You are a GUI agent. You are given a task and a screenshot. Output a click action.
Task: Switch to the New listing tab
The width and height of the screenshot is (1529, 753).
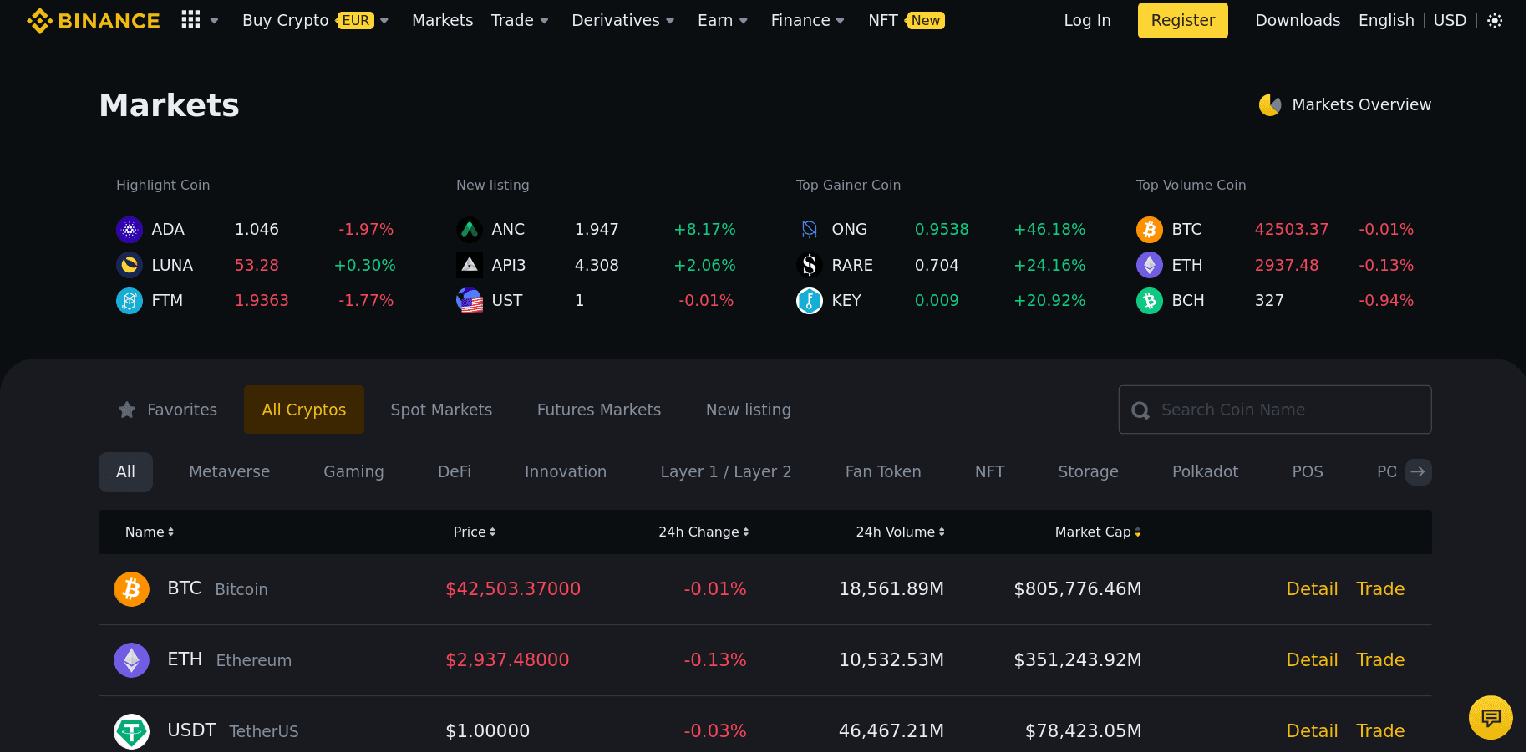click(749, 410)
